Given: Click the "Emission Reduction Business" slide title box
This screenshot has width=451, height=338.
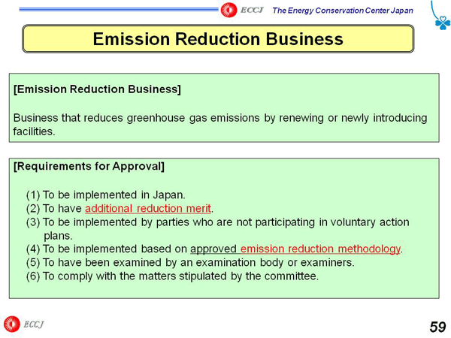Looking at the screenshot, I should 218,39.
